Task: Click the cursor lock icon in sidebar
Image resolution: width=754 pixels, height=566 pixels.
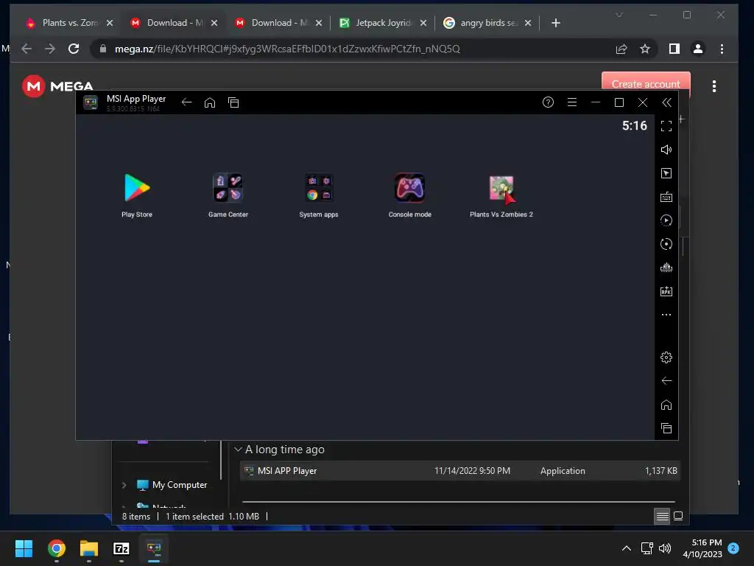Action: (x=666, y=173)
